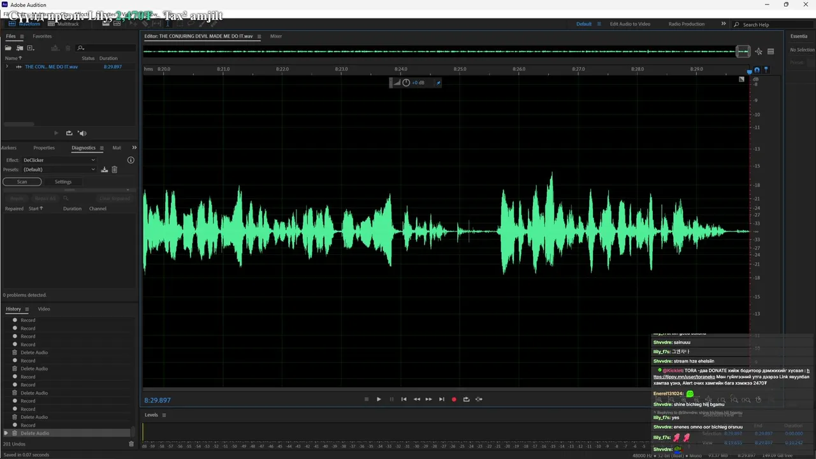Click the Stop transport button
This screenshot has width=816, height=459.
pyautogui.click(x=366, y=399)
